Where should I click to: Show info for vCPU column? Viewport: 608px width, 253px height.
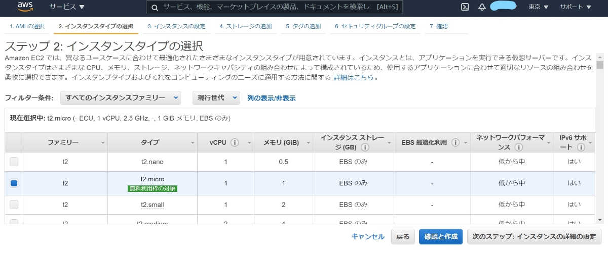235,143
